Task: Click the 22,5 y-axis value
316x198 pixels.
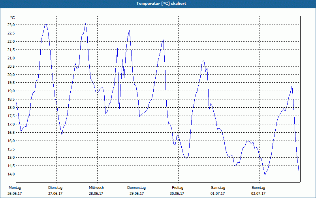Action: point(11,33)
